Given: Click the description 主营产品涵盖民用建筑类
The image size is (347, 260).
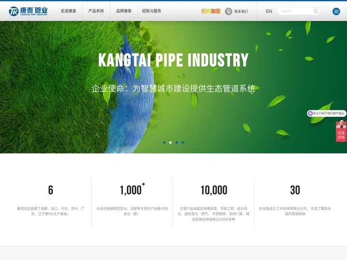Looking at the screenshot, I should 214,214.
